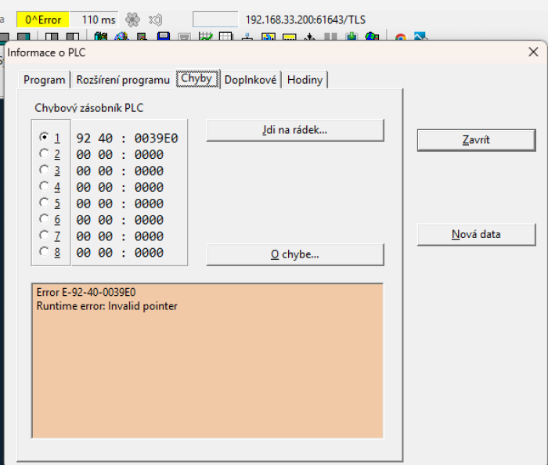Open the Hodiny tab
548x465 pixels.
(305, 80)
